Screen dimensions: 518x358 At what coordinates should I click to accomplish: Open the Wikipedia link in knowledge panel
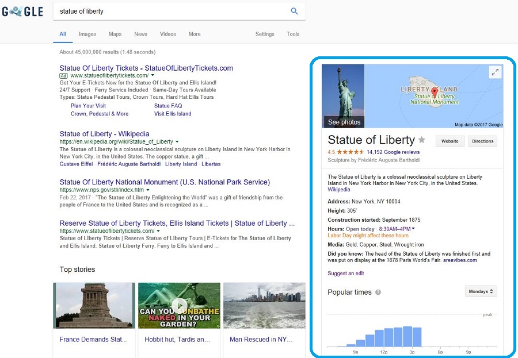pyautogui.click(x=339, y=190)
